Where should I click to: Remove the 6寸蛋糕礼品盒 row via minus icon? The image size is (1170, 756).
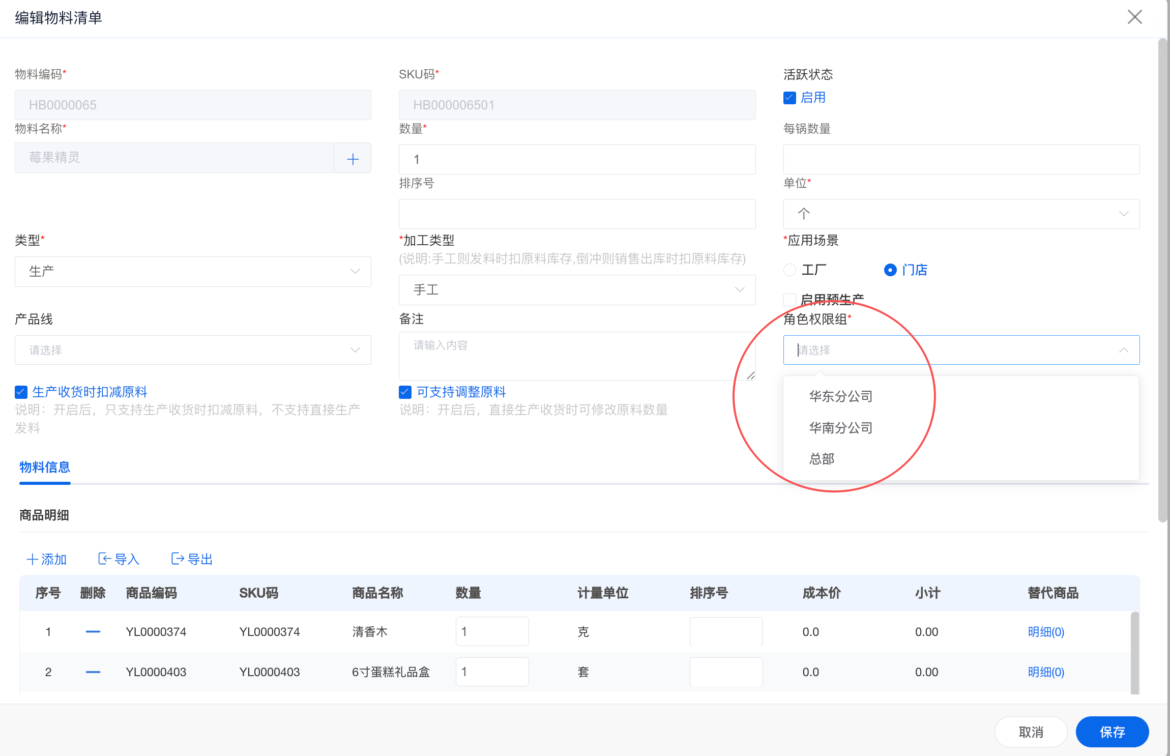93,672
